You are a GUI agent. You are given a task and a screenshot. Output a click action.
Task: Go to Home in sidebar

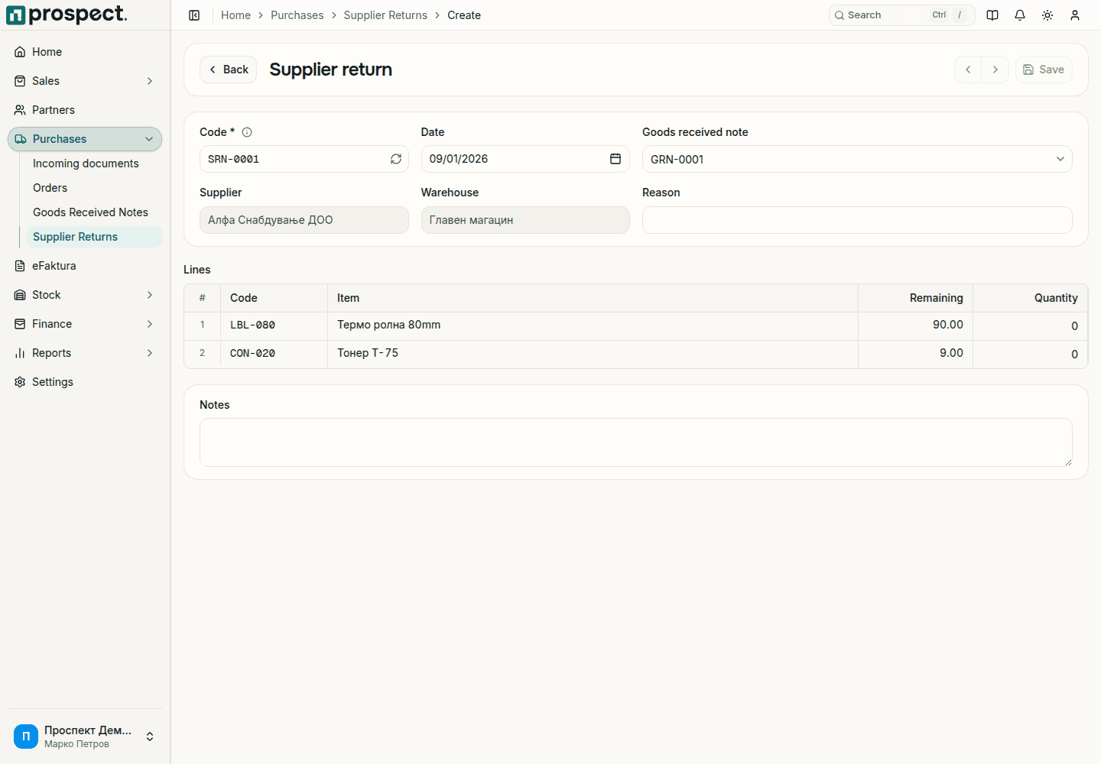pyautogui.click(x=85, y=52)
